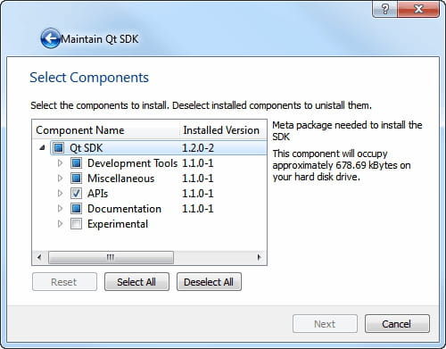The width and height of the screenshot is (446, 349).
Task: Click the Reset button
Action: coord(64,282)
